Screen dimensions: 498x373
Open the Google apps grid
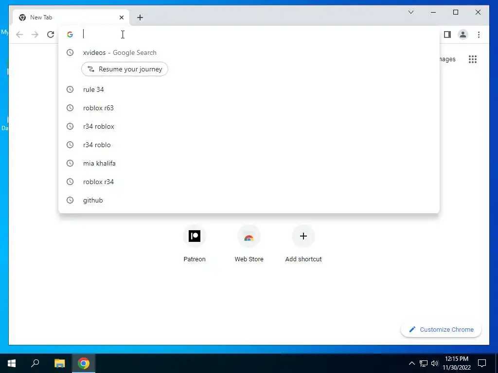(x=473, y=59)
